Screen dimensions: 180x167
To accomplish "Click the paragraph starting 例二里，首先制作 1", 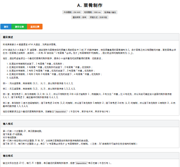I will 89,104.
